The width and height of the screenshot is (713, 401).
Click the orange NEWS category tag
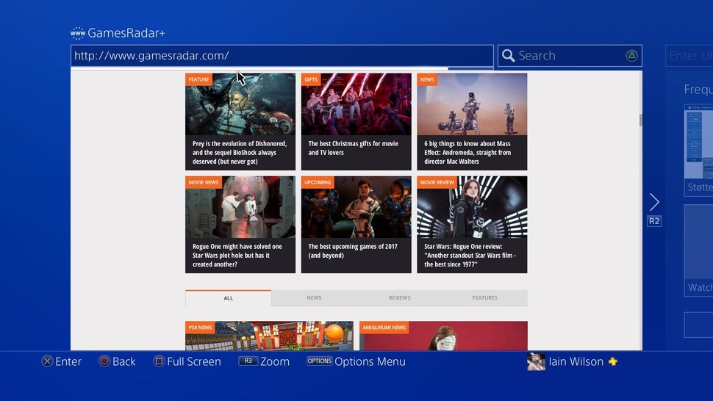[x=427, y=79]
